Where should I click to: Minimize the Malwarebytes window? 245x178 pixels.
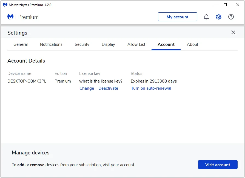pyautogui.click(x=213, y=5)
